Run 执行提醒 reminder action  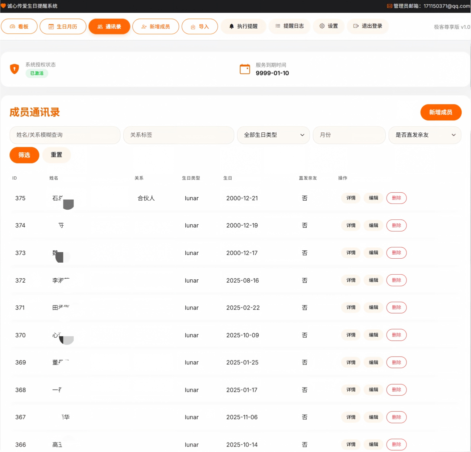[243, 26]
